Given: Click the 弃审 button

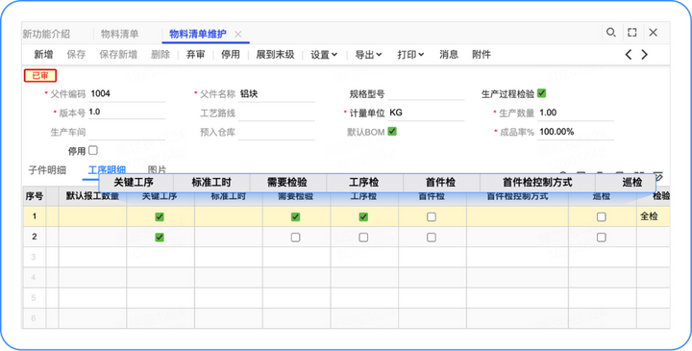Looking at the screenshot, I should 195,55.
